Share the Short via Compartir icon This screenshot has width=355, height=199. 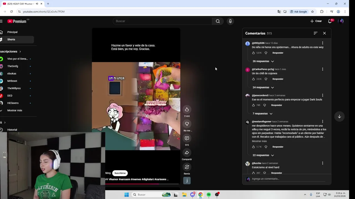187,153
